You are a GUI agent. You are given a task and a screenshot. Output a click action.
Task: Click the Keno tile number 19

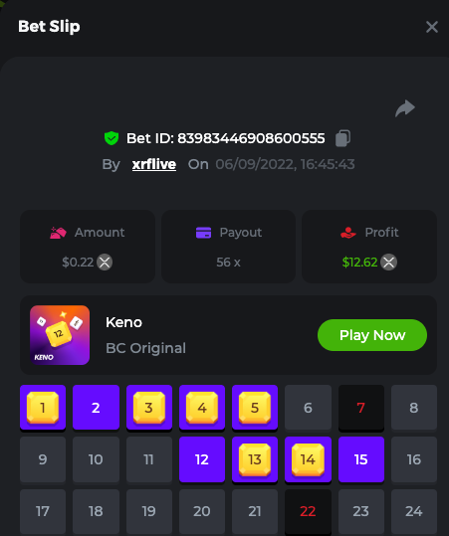tap(149, 511)
